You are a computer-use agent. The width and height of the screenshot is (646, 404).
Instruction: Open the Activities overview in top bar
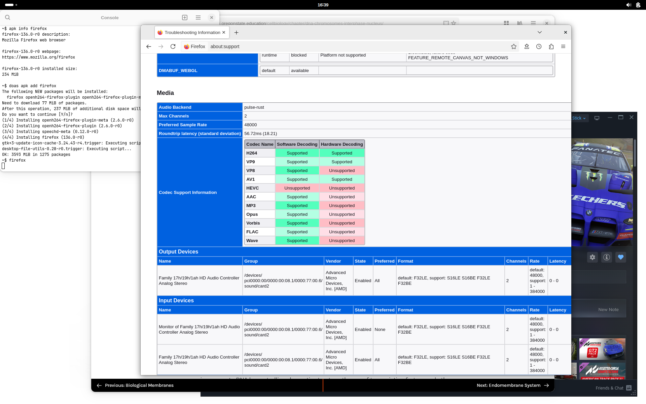pos(11,5)
